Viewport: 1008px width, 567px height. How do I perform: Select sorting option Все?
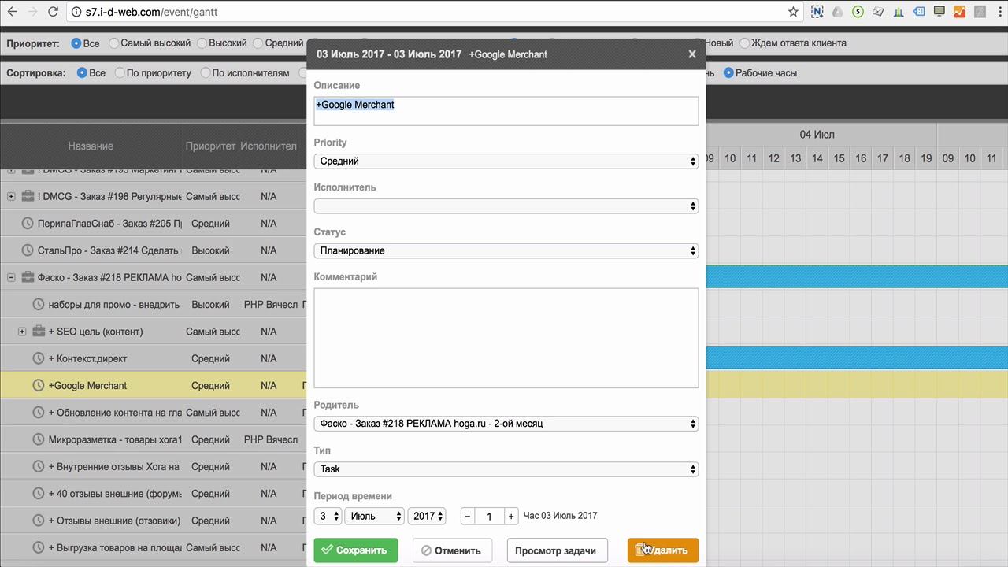click(x=82, y=72)
